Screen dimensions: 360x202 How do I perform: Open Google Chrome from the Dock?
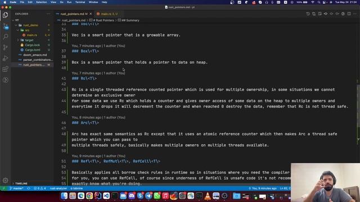pyautogui.click(x=89, y=196)
